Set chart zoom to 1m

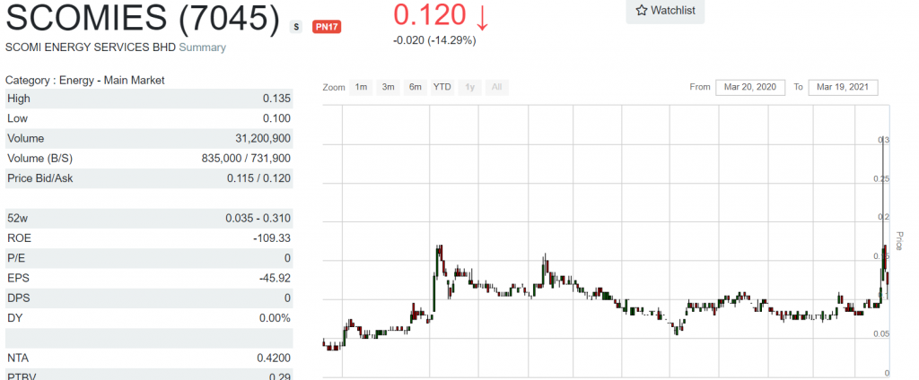(361, 87)
